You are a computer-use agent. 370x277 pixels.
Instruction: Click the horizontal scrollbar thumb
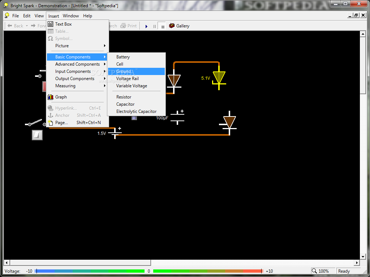(80, 263)
